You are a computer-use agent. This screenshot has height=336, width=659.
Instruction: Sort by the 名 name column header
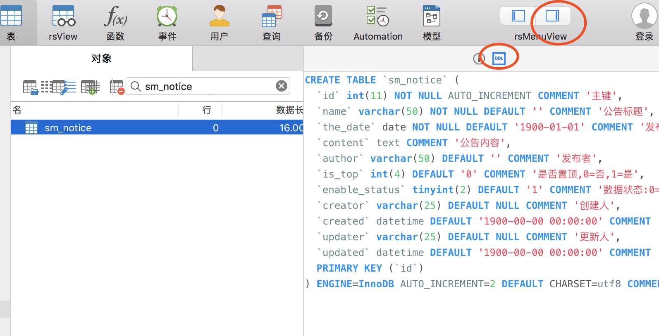94,110
